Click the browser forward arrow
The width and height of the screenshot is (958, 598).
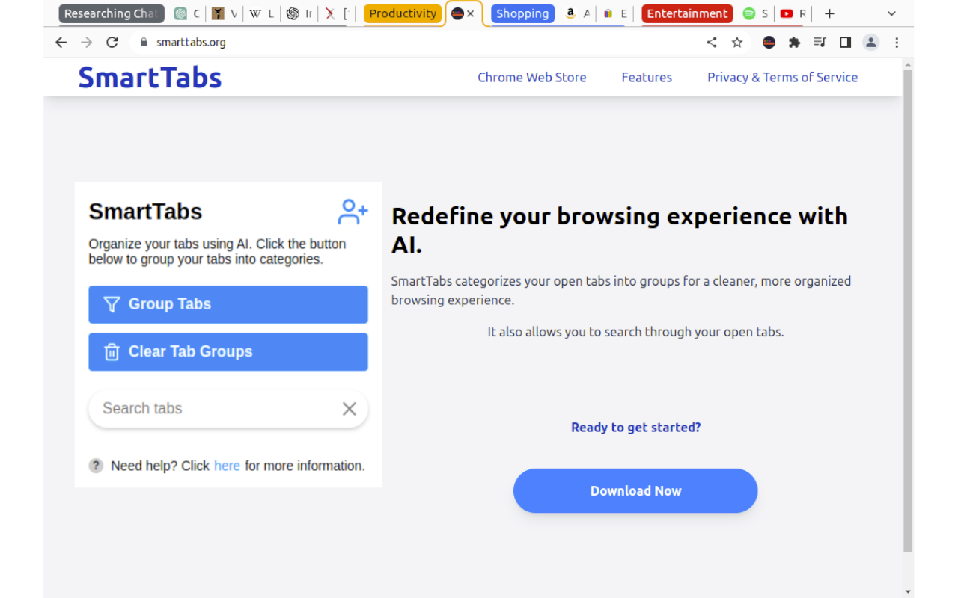click(87, 43)
